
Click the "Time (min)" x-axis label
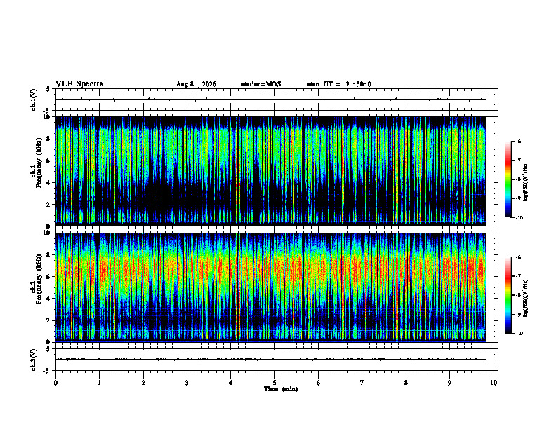[x=281, y=389]
